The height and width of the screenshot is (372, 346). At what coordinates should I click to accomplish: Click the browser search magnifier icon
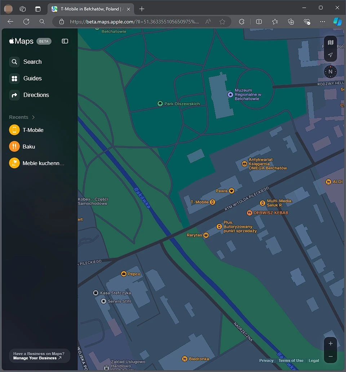[42, 22]
